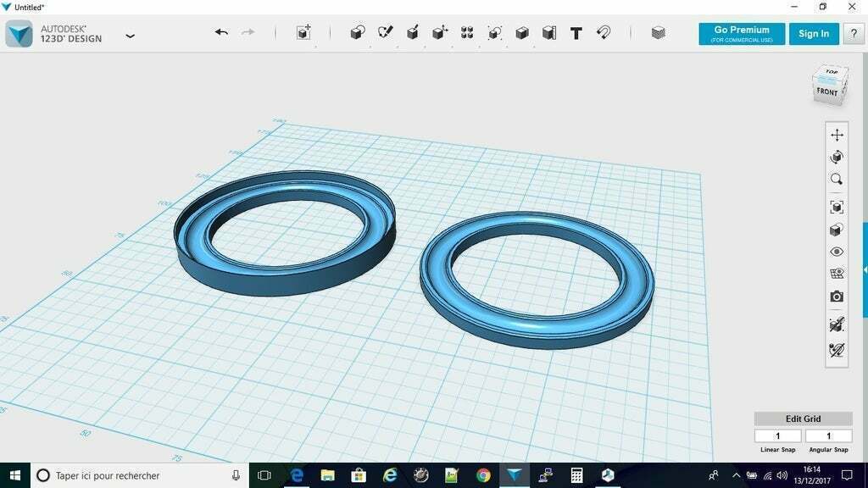Open the Modify tool menu
Screen dimensions: 868x488
pyautogui.click(x=440, y=33)
